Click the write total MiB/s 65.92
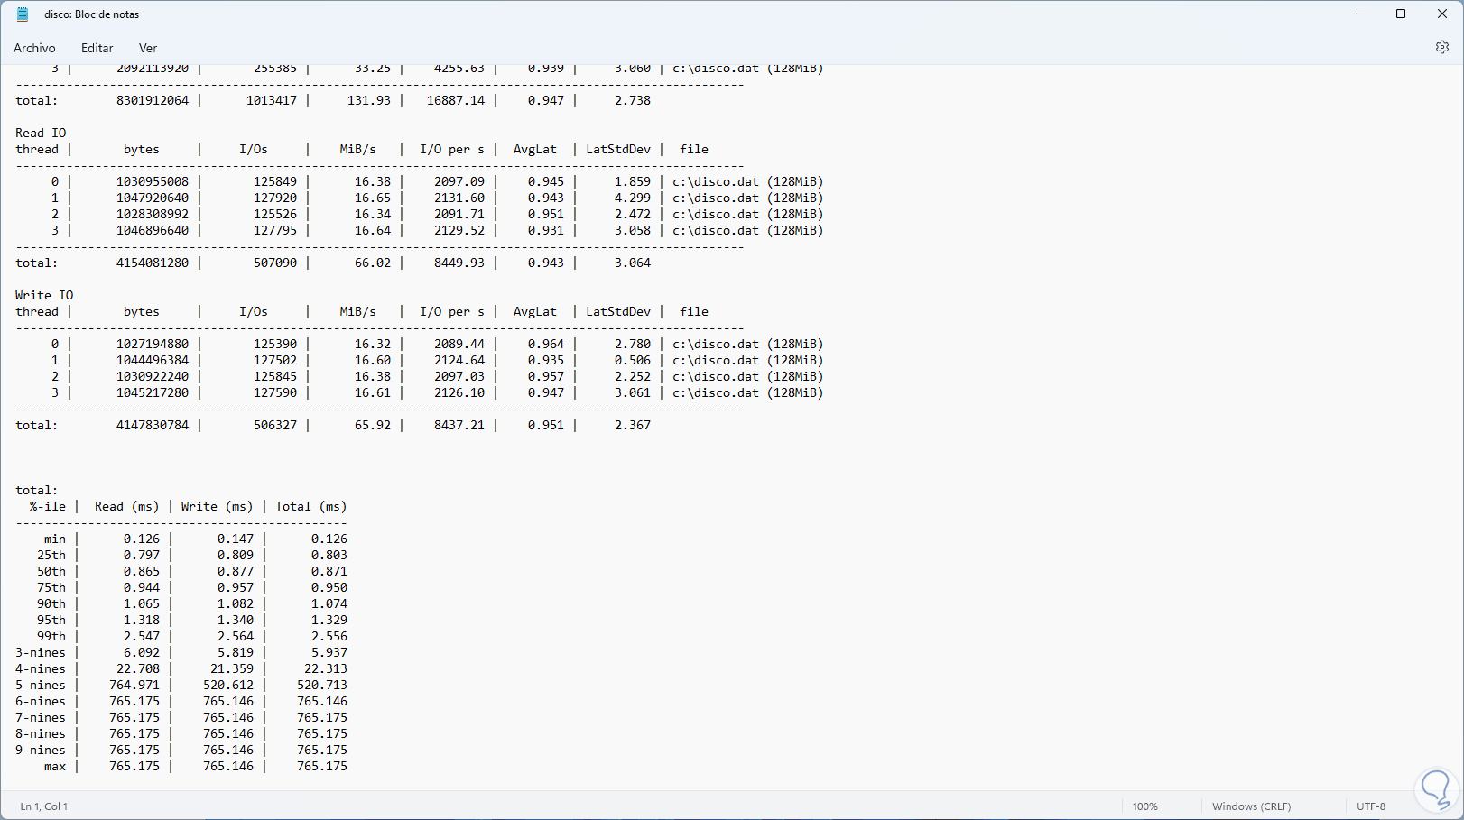 click(x=373, y=425)
